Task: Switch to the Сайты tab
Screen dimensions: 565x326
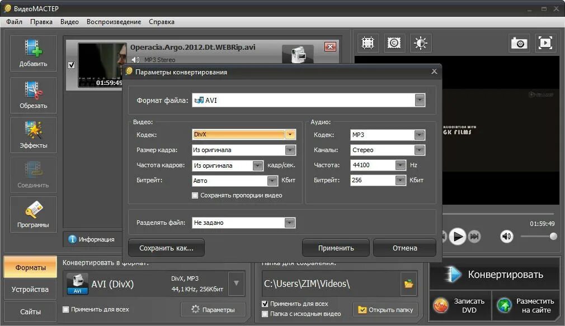Action: (x=30, y=311)
